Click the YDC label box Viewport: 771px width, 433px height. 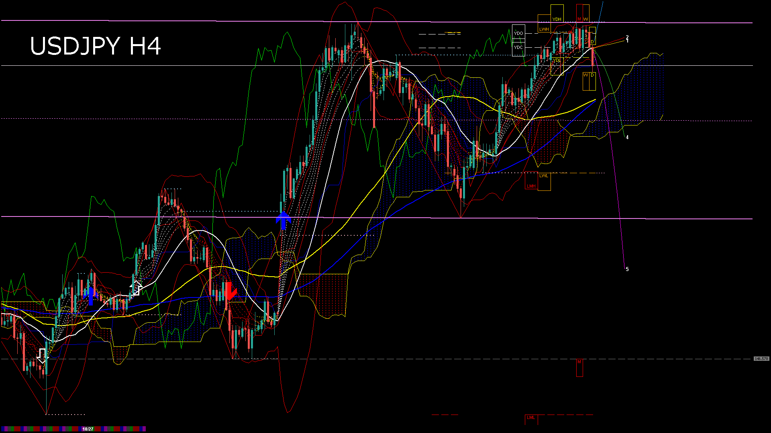(x=518, y=47)
